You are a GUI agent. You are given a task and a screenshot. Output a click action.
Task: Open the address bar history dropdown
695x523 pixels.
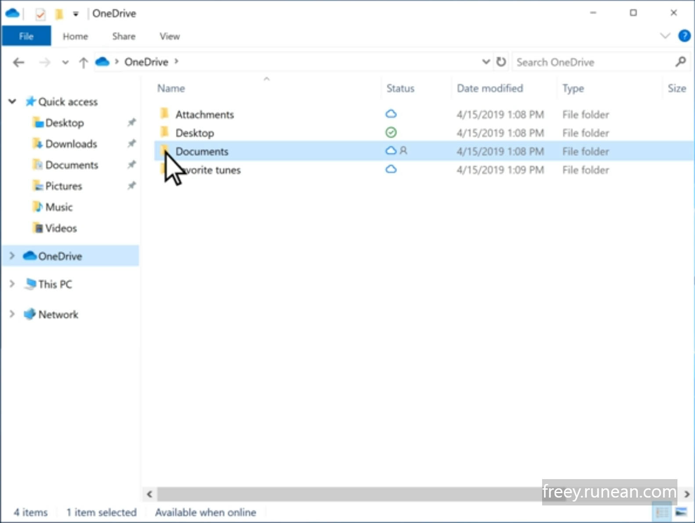point(486,62)
